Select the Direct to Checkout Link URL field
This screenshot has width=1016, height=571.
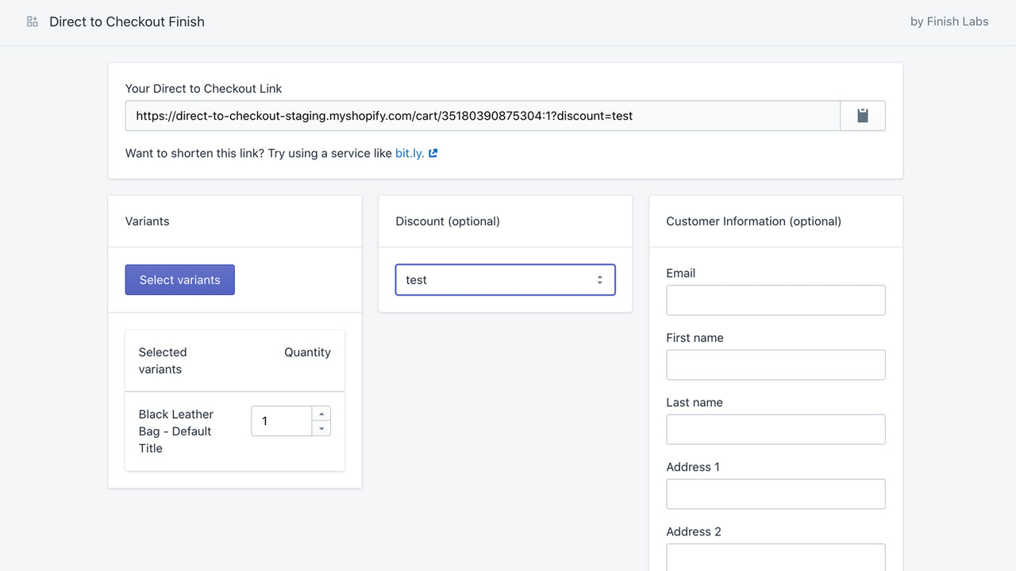[x=476, y=115]
